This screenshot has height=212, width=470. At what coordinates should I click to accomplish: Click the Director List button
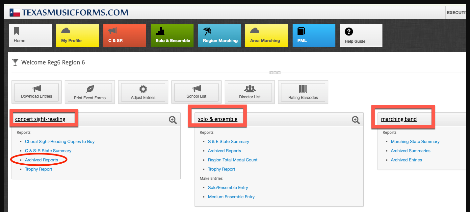pyautogui.click(x=250, y=92)
